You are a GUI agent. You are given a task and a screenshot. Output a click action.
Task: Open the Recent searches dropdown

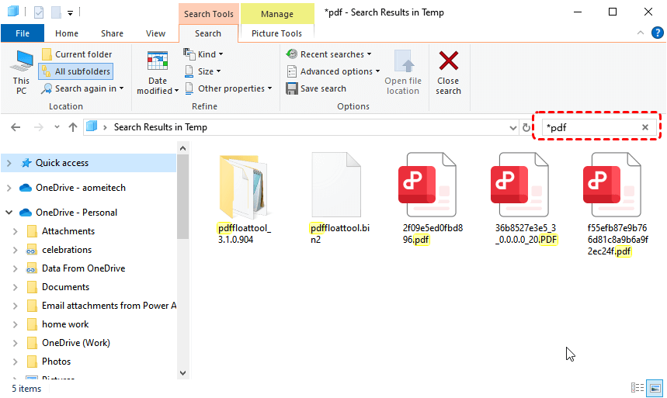coord(328,54)
